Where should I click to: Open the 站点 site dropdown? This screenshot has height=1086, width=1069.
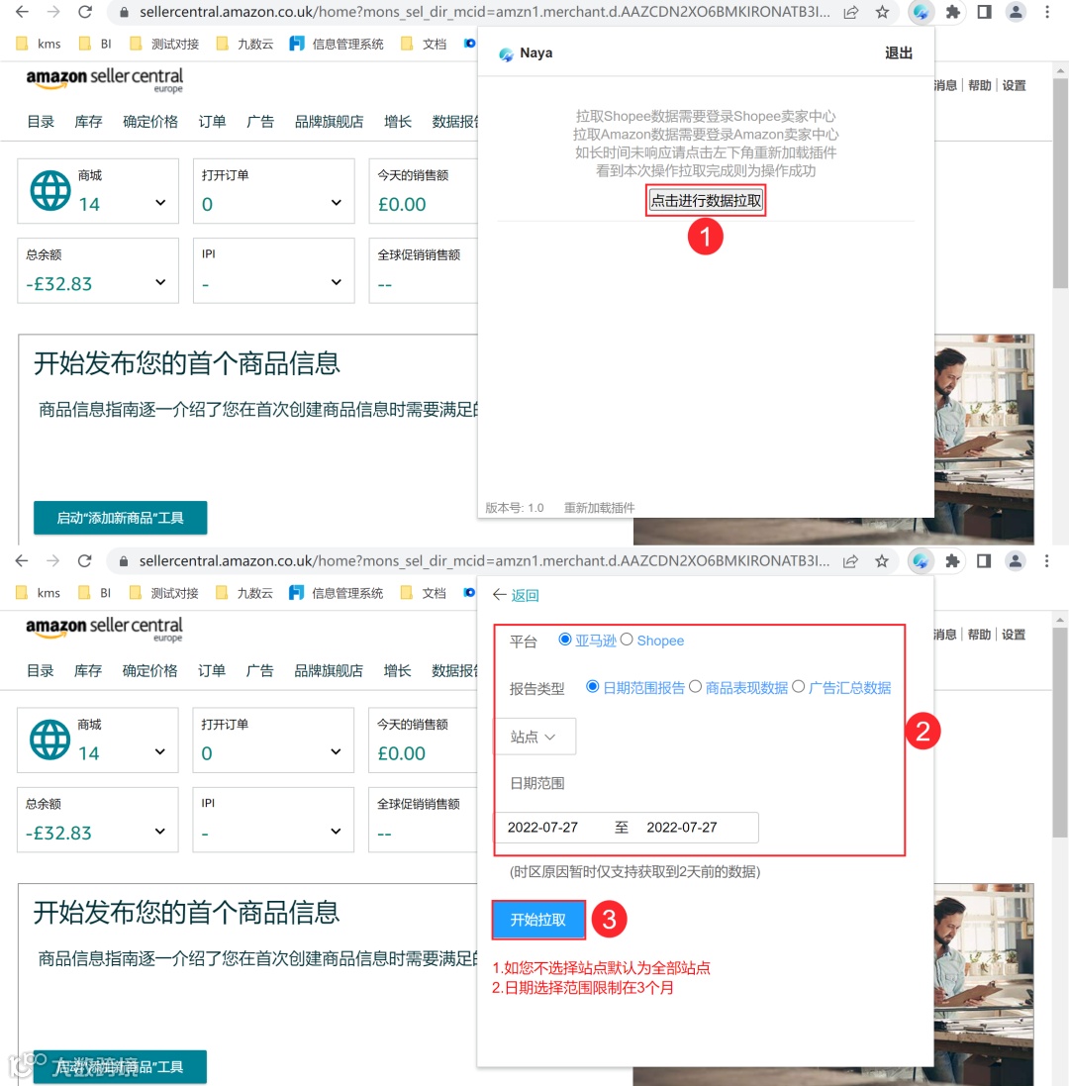(534, 736)
